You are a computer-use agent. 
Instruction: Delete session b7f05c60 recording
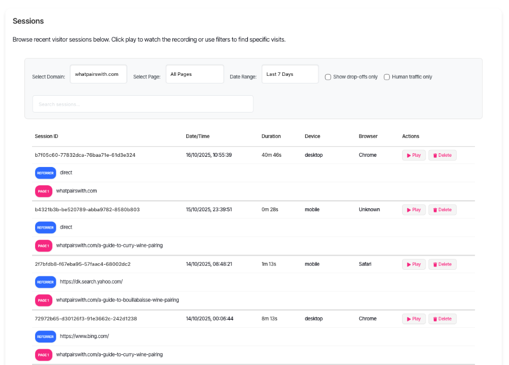[442, 155]
